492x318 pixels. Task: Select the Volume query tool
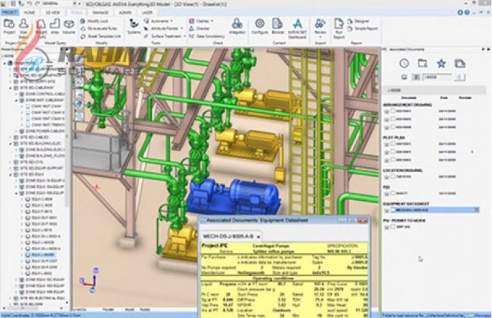click(x=69, y=27)
